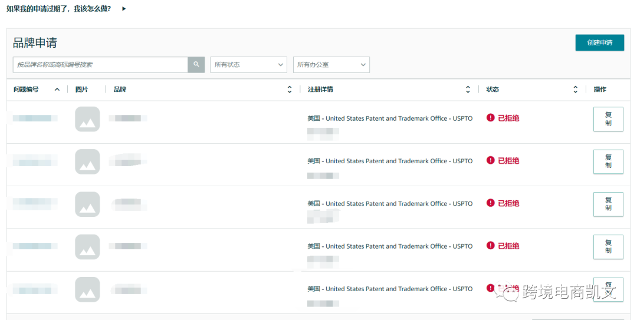Sort using the 注册详情 column arrows

(468, 90)
